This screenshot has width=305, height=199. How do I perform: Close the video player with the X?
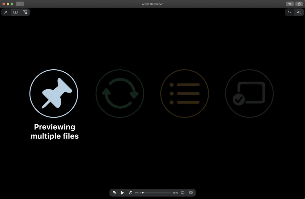pyautogui.click(x=6, y=12)
